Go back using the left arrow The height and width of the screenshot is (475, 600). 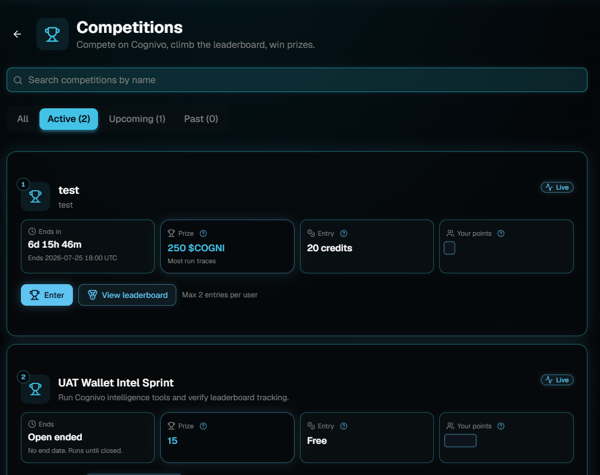17,34
